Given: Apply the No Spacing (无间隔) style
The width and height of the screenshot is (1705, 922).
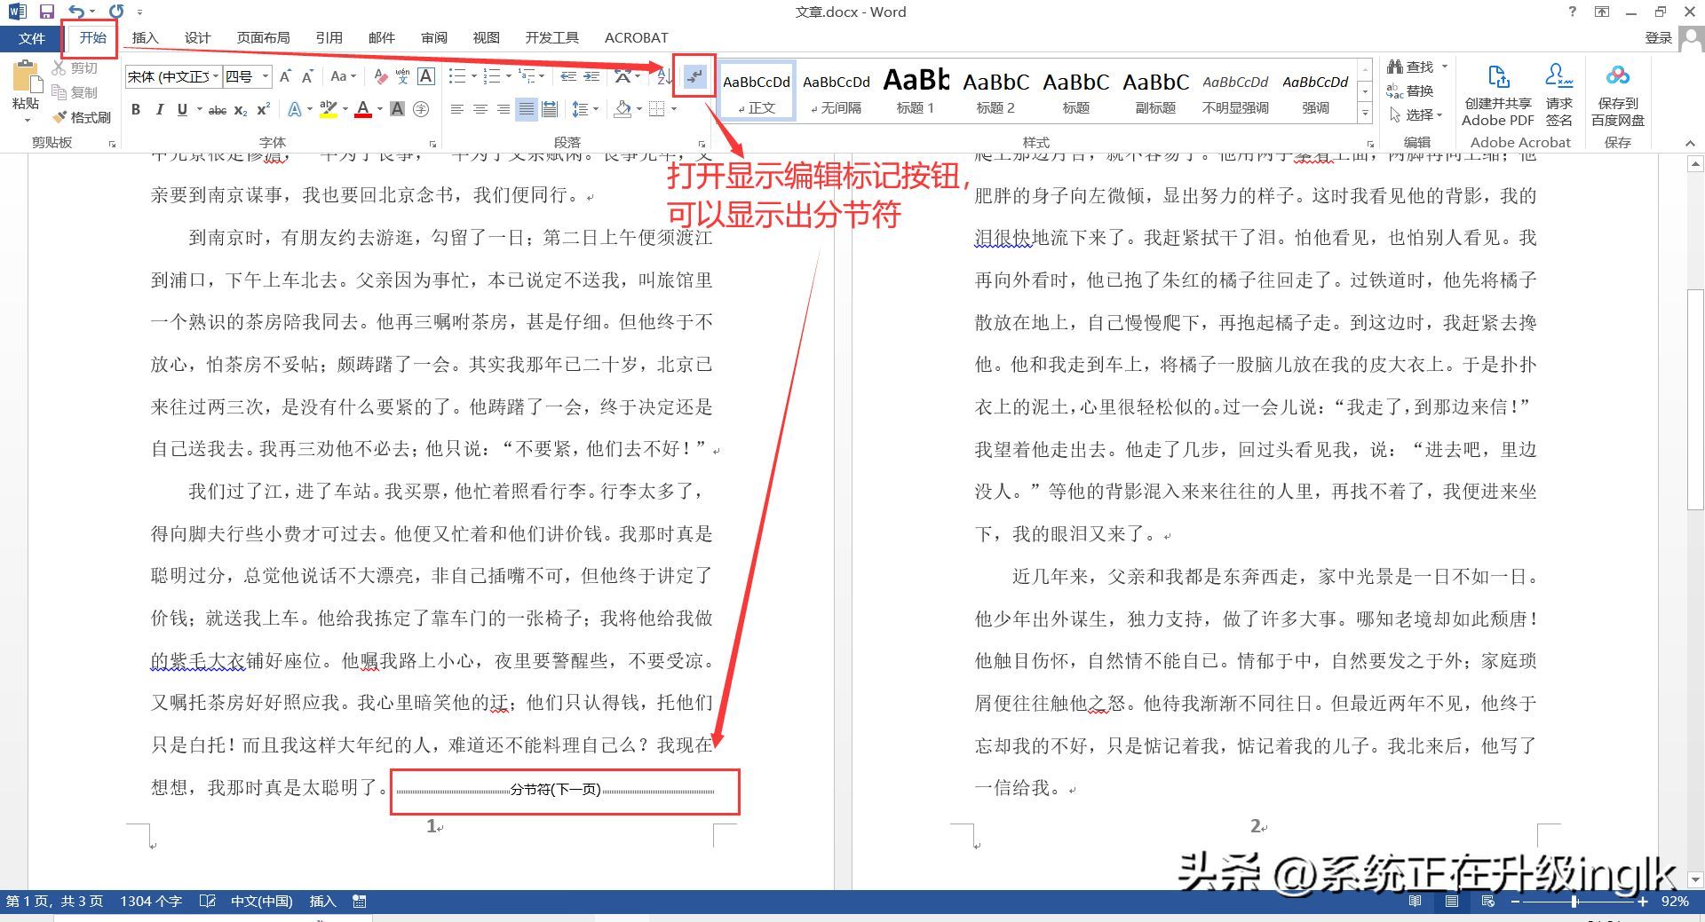Looking at the screenshot, I should tap(837, 91).
